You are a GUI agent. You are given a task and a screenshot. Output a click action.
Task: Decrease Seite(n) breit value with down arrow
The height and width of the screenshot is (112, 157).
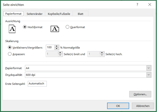point(60,55)
